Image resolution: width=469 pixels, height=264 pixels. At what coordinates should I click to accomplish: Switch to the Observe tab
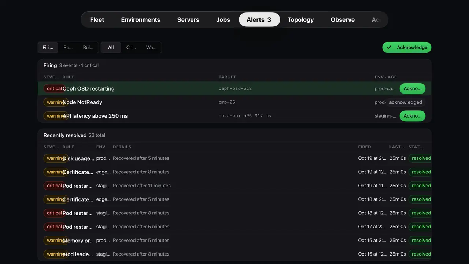(343, 20)
